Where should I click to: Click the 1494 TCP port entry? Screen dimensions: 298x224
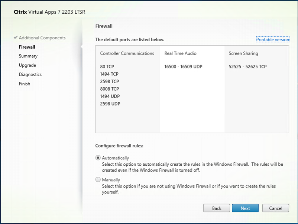click(109, 74)
